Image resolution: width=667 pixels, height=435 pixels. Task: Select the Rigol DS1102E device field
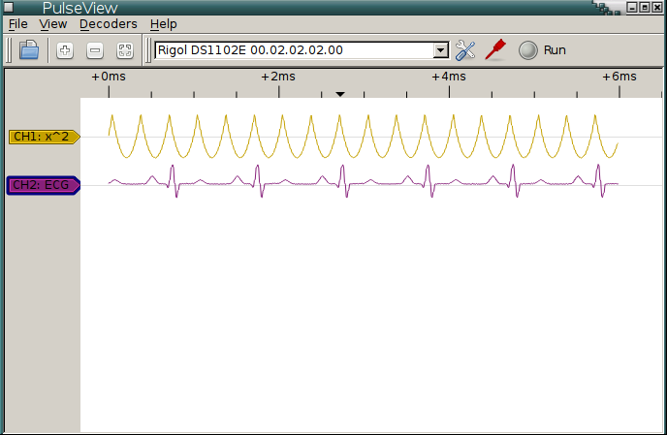(293, 50)
